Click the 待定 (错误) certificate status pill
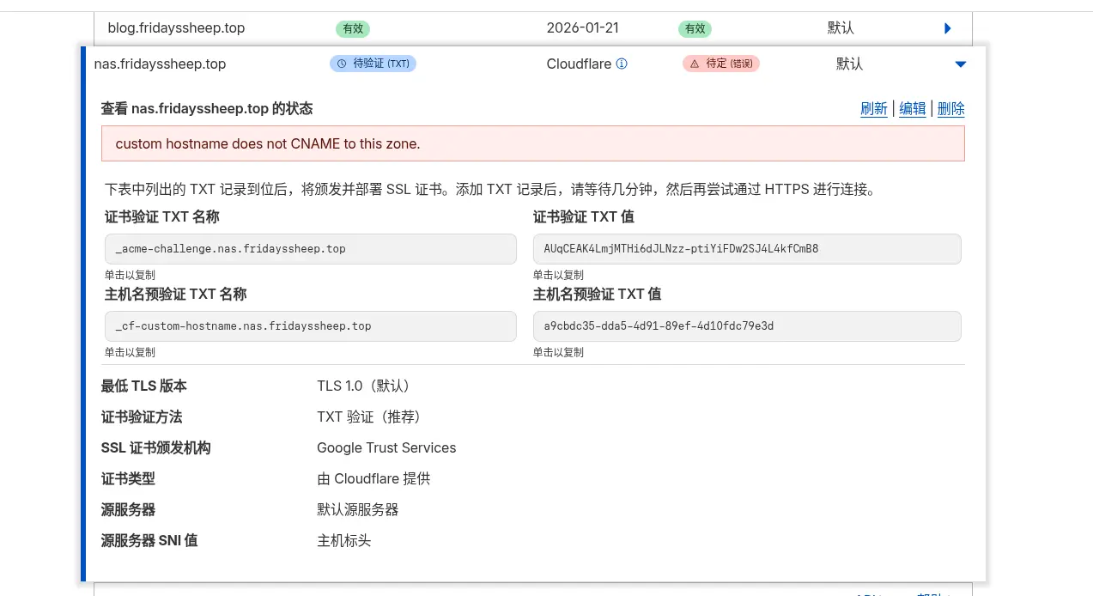The width and height of the screenshot is (1093, 596). 720,63
